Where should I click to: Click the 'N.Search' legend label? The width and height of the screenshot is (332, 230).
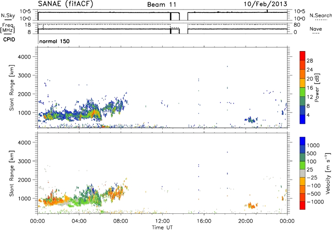tap(321, 15)
